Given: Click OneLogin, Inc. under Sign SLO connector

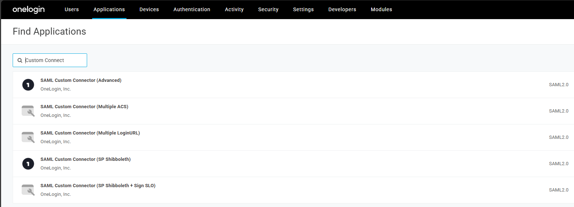Looking at the screenshot, I should point(56,194).
